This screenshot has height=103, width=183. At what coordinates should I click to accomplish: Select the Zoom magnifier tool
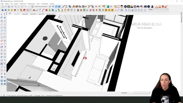tap(2, 67)
